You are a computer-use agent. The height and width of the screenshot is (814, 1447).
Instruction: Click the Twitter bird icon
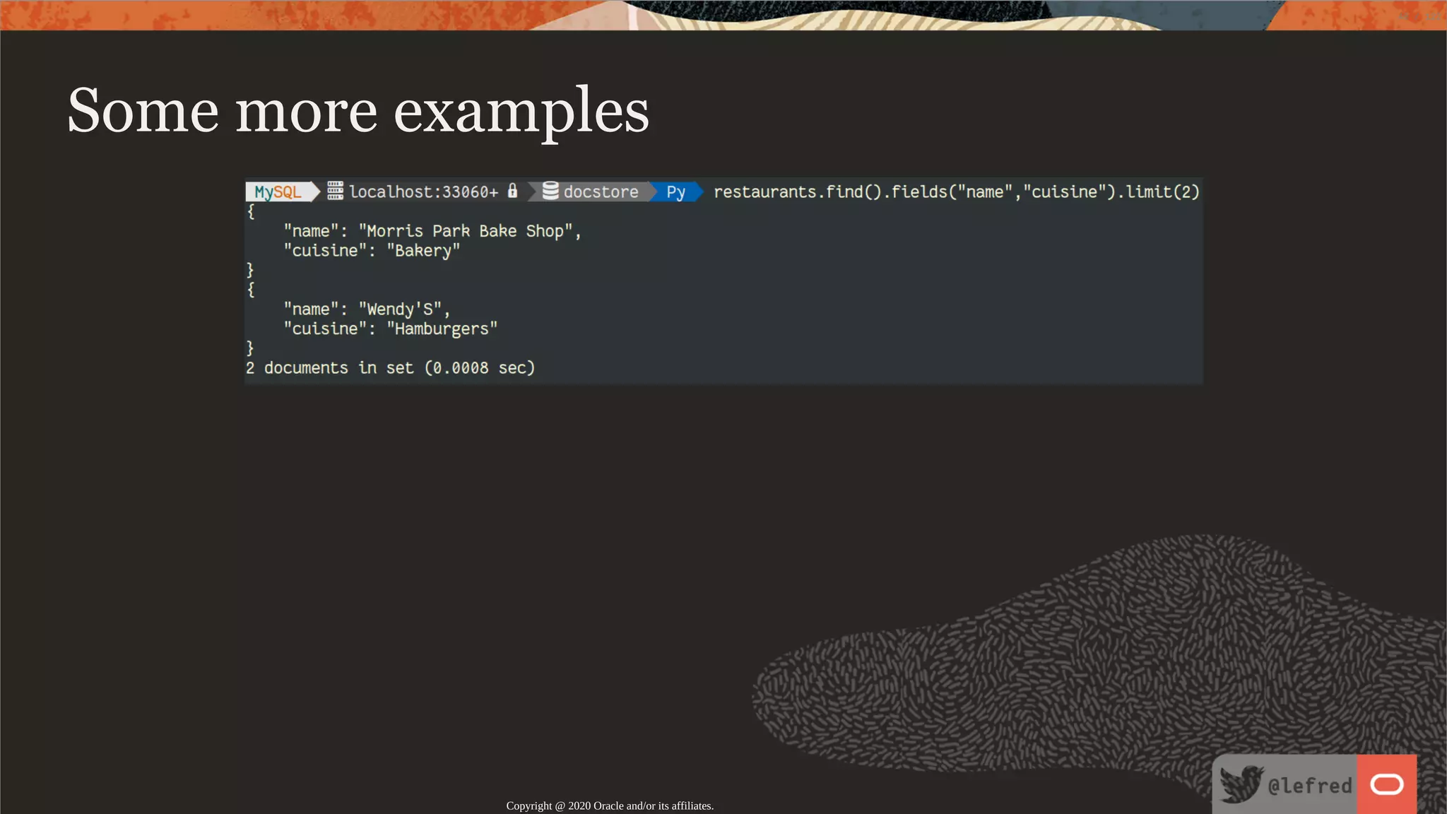click(x=1241, y=784)
